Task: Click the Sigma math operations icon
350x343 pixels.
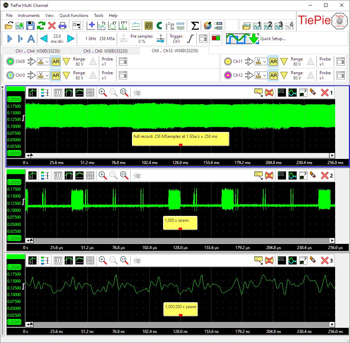Action: (x=195, y=26)
